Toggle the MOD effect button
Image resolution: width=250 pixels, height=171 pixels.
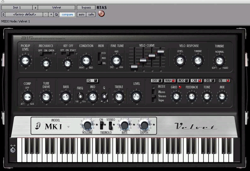183,80
